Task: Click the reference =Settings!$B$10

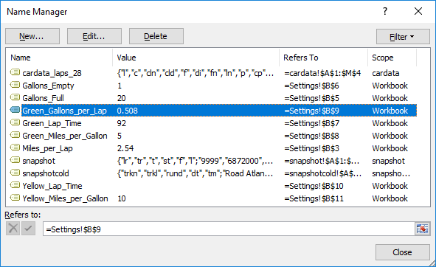Action: [x=314, y=186]
